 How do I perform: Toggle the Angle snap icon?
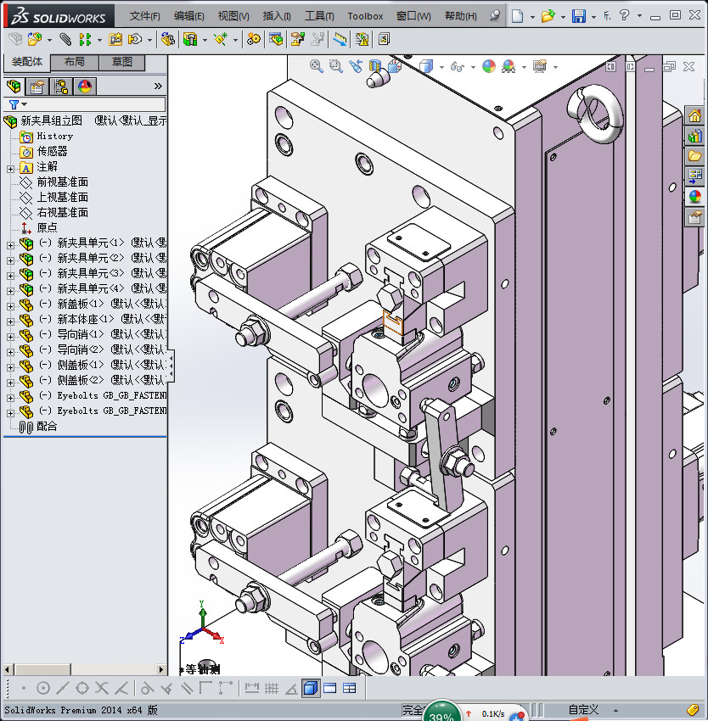(x=291, y=689)
